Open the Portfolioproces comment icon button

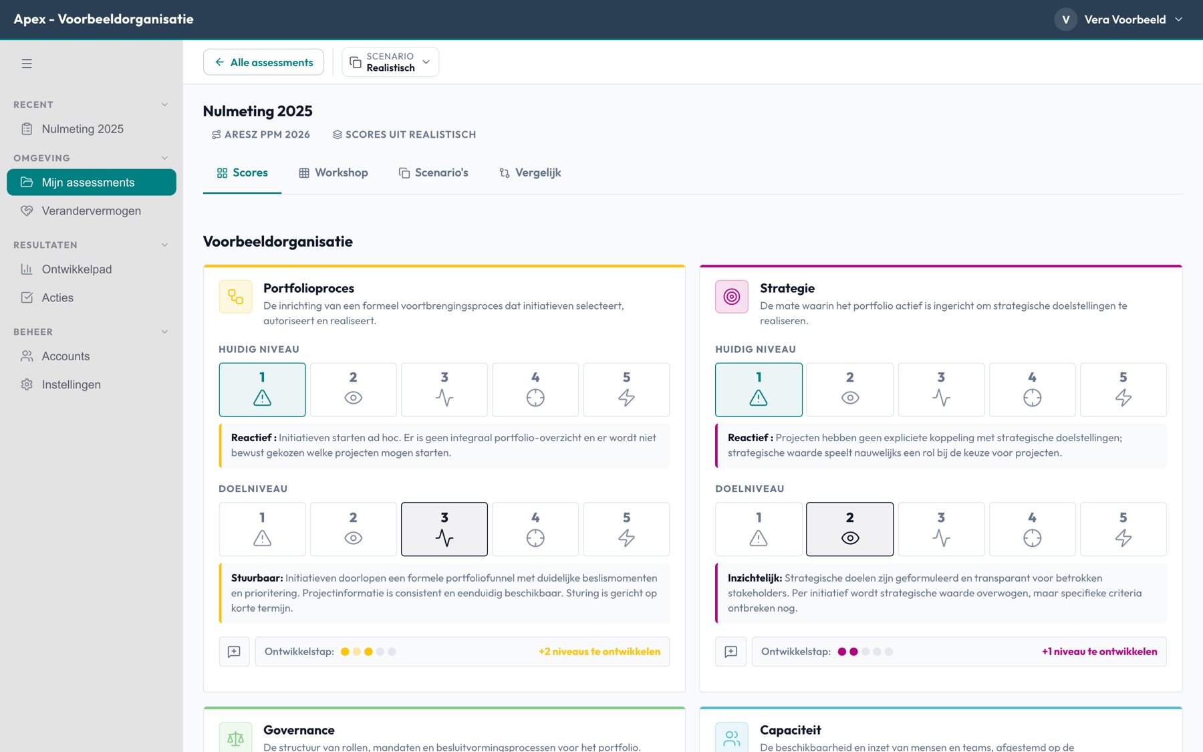(x=234, y=652)
